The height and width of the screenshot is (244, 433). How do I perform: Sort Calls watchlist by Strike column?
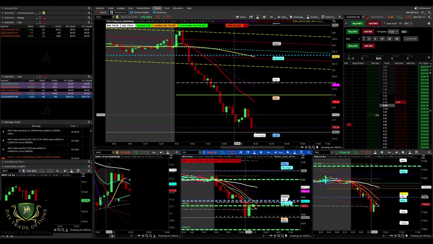[58, 26]
